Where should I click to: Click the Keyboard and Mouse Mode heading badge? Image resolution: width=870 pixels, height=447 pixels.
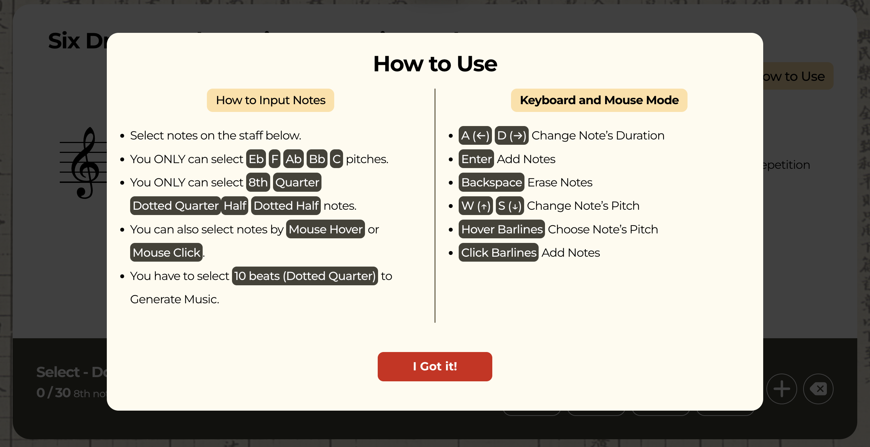[x=599, y=100]
